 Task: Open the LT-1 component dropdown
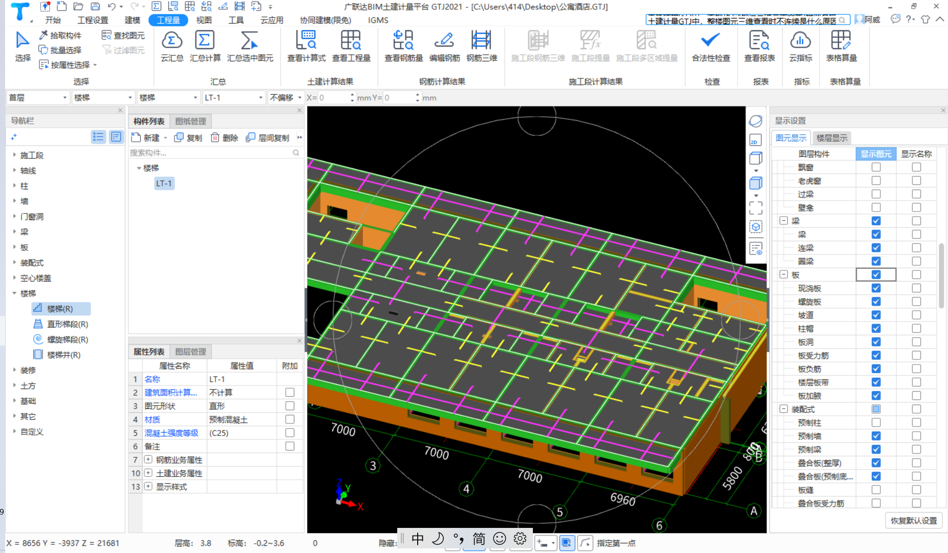(233, 98)
